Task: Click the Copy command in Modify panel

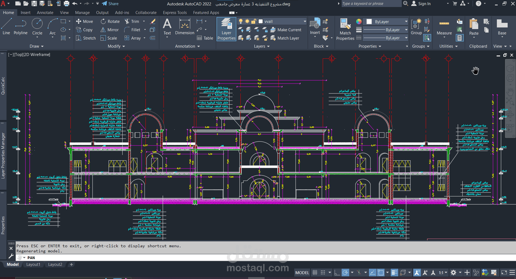Action: pos(84,30)
